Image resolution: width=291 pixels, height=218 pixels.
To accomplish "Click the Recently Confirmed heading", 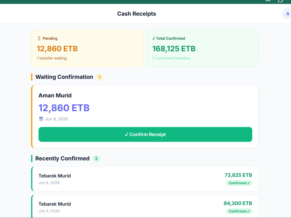I will click(x=62, y=158).
